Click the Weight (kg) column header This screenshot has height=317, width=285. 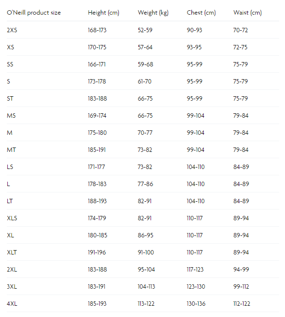[x=153, y=13]
